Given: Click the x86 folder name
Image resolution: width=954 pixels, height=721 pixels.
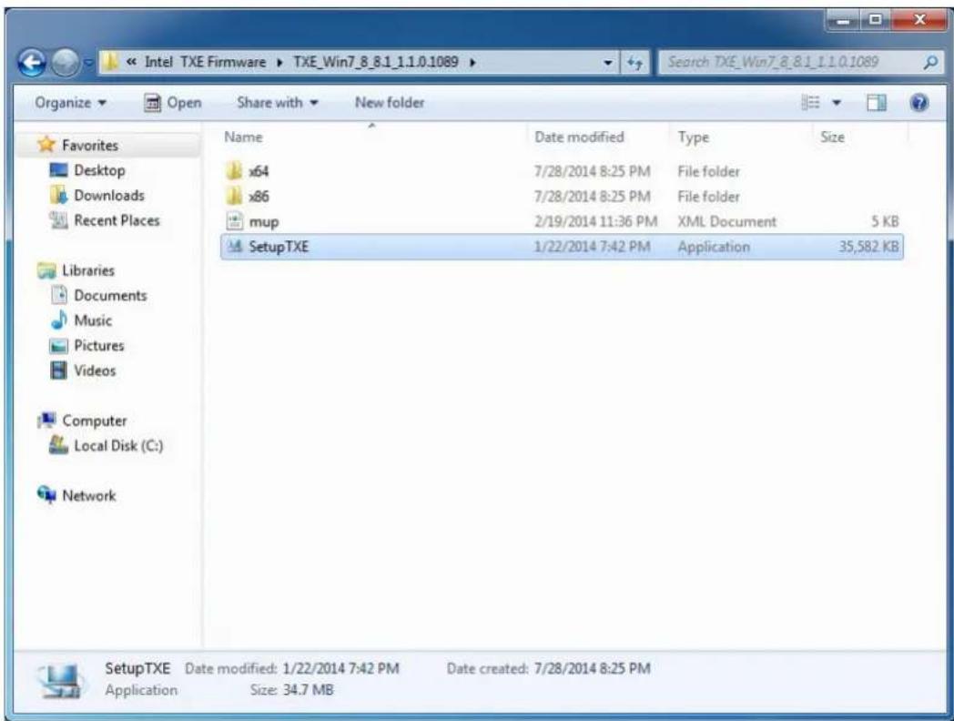Looking at the screenshot, I should click(x=259, y=197).
